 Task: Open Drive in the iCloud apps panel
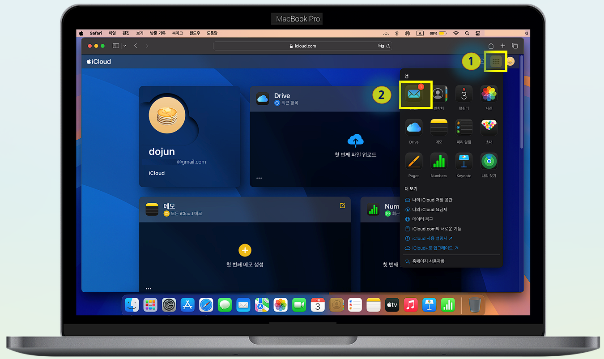pos(414,128)
